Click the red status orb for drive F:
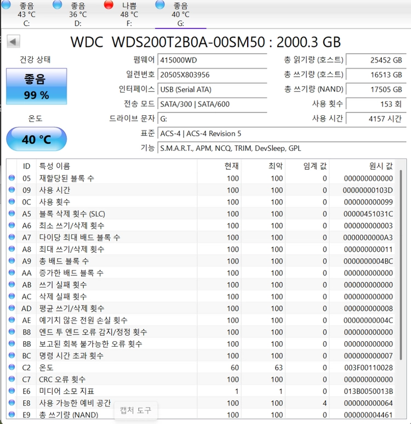This screenshot has height=424, width=411. (x=109, y=4)
